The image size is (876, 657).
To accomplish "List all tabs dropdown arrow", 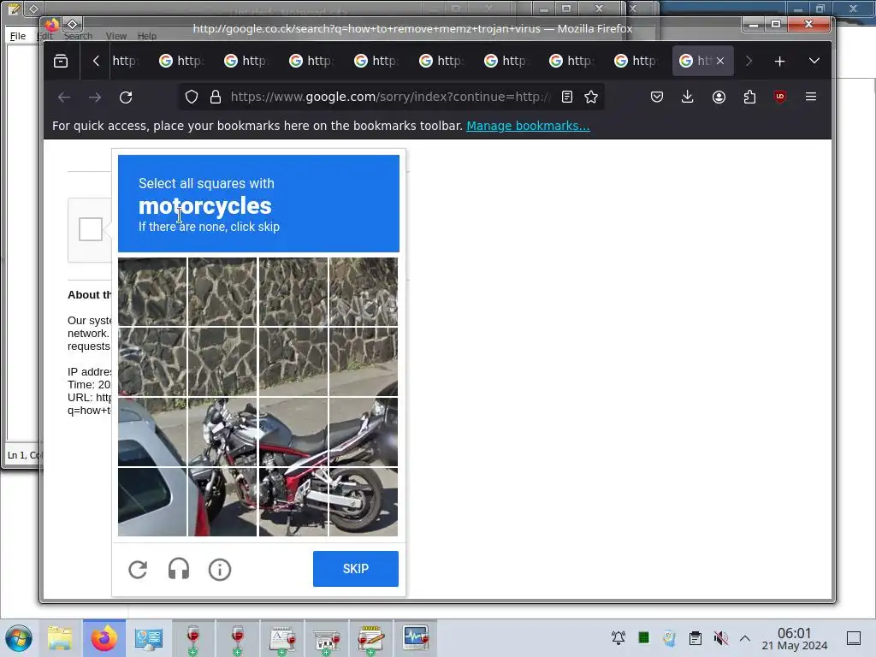I will (x=814, y=61).
